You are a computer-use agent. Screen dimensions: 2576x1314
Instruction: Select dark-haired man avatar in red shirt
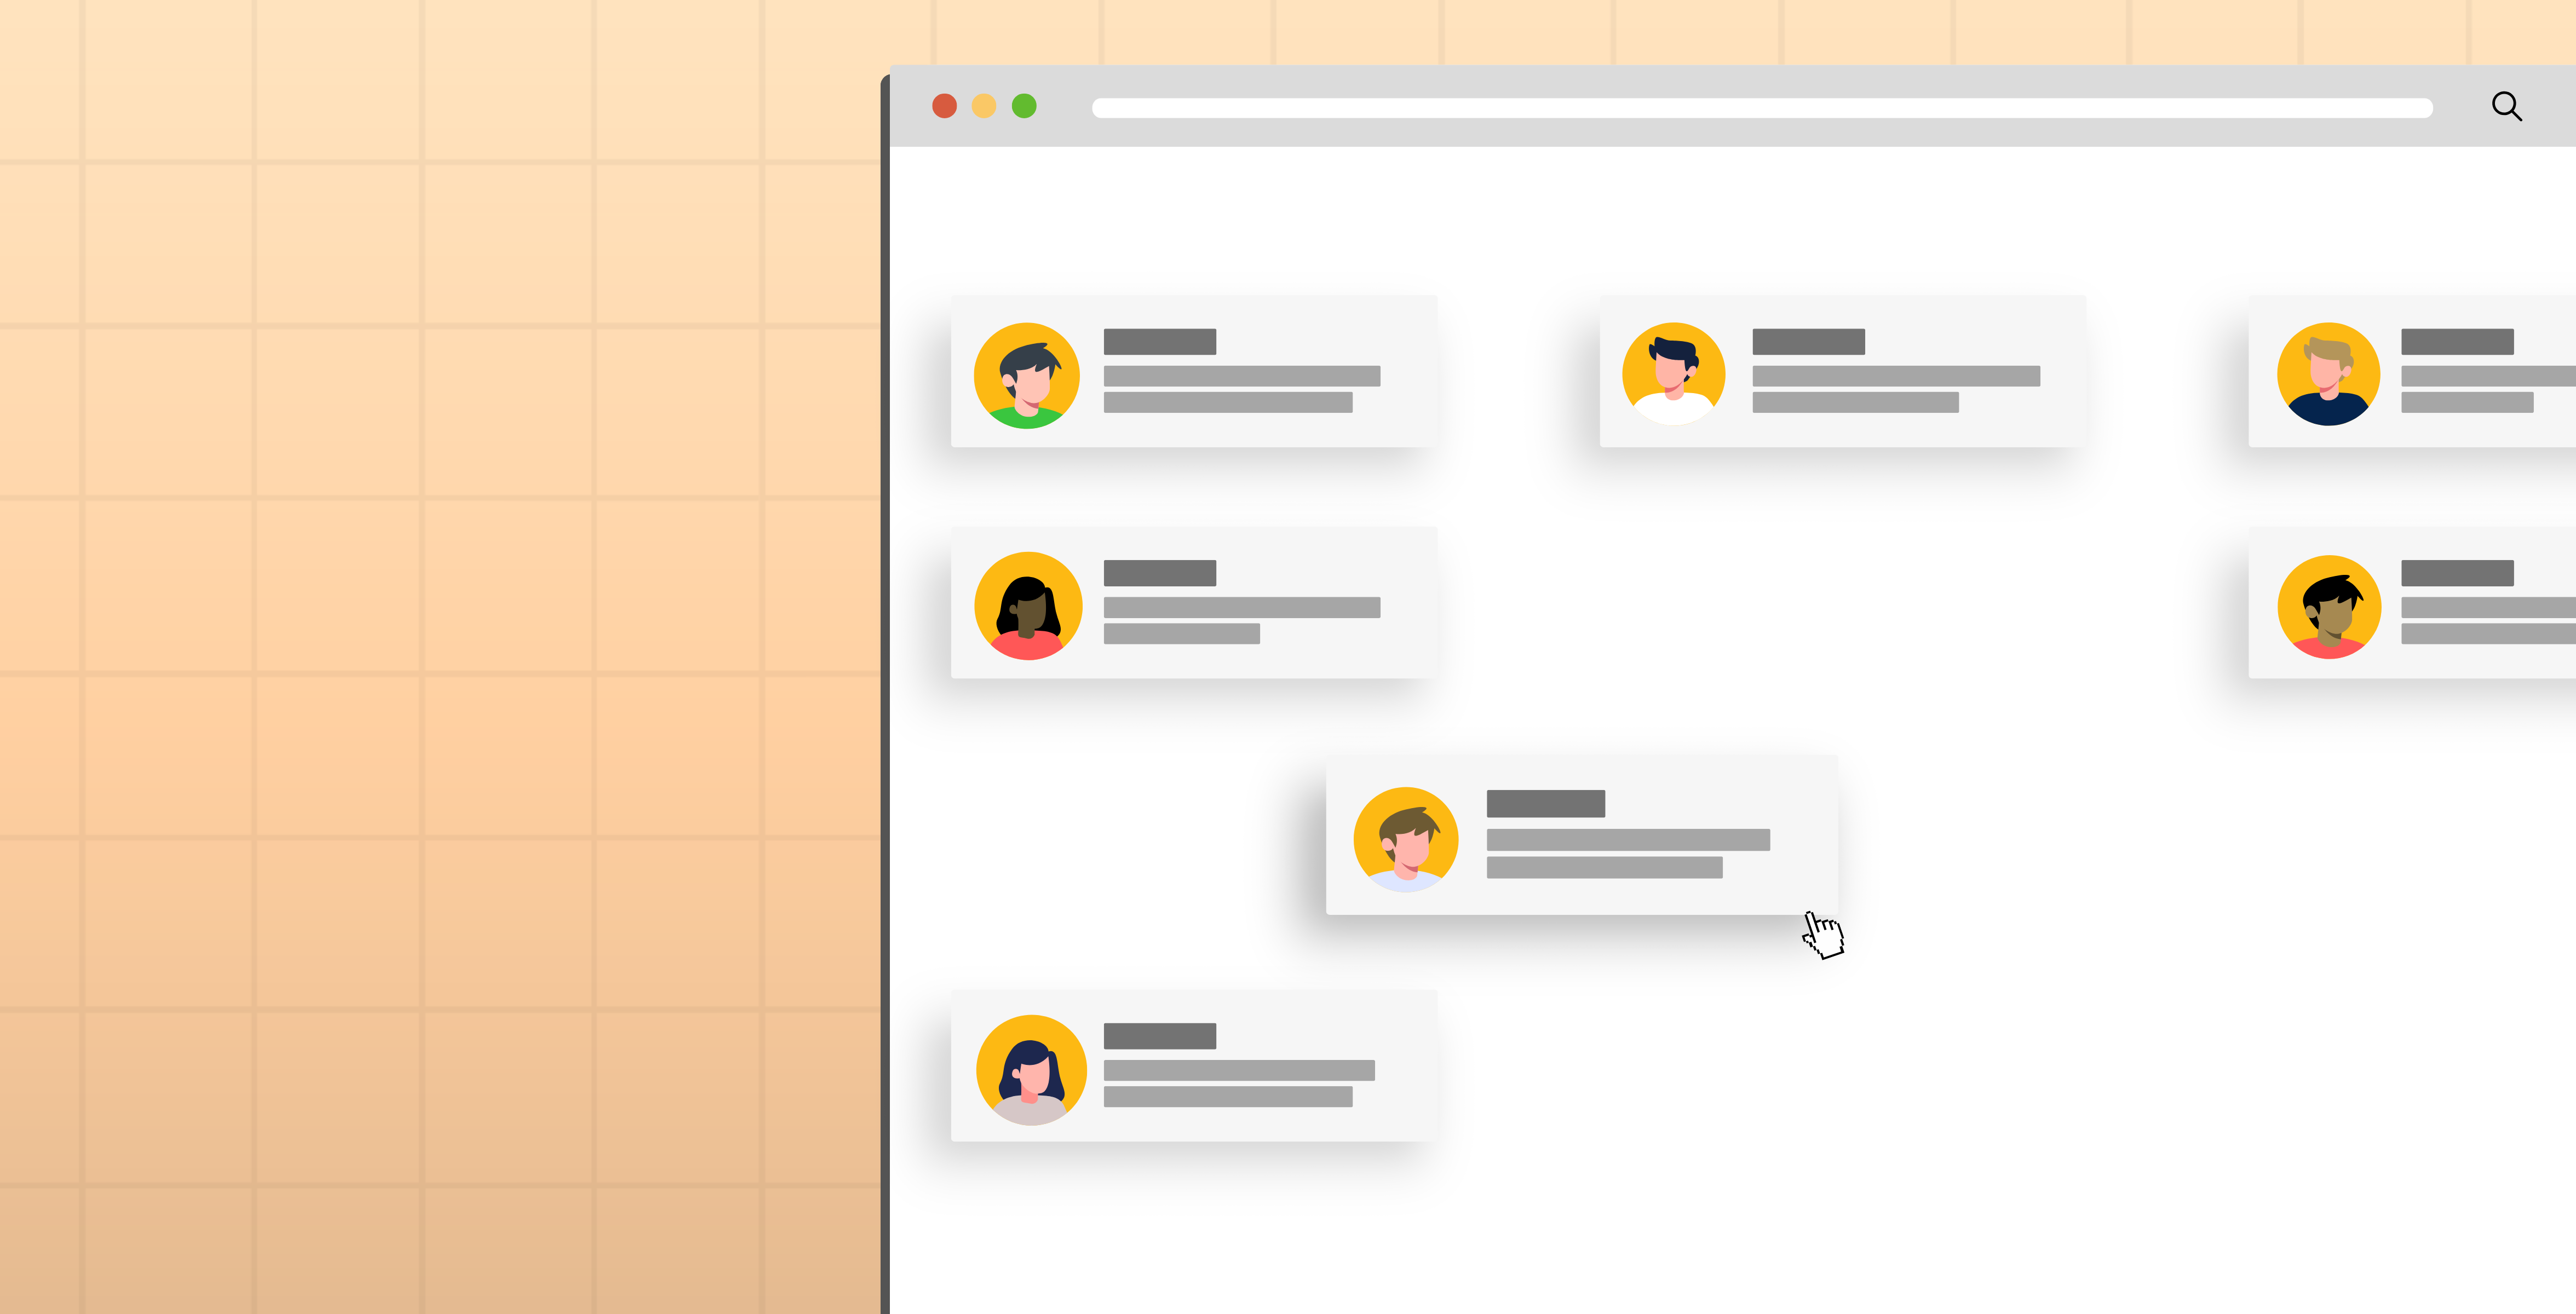[2329, 606]
